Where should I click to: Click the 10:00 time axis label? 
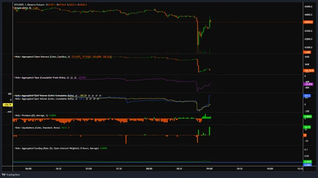(270, 169)
